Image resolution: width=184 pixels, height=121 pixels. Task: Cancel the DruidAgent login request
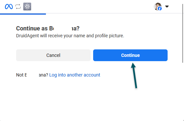click(x=53, y=55)
